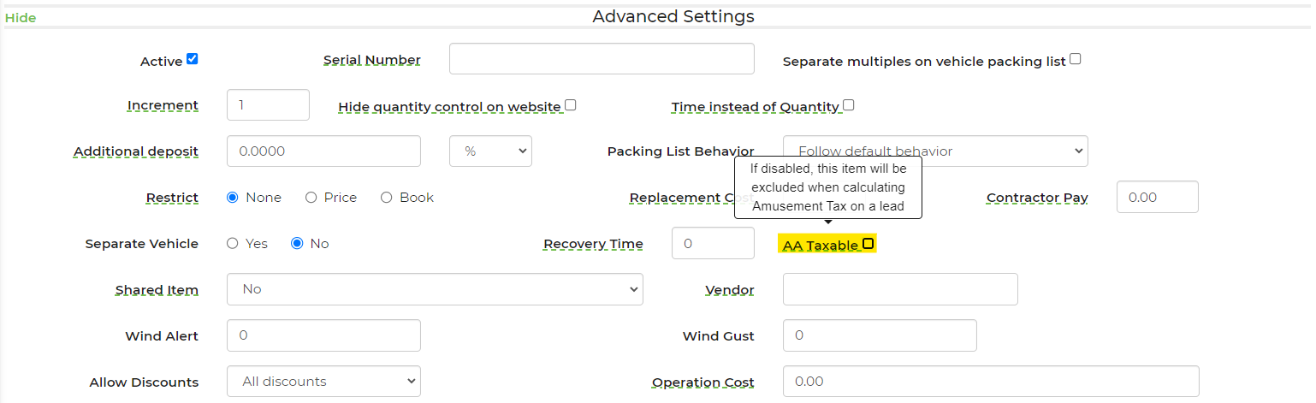Viewport: 1316px width, 403px height.
Task: Hide the Advanced Settings section
Action: [21, 17]
